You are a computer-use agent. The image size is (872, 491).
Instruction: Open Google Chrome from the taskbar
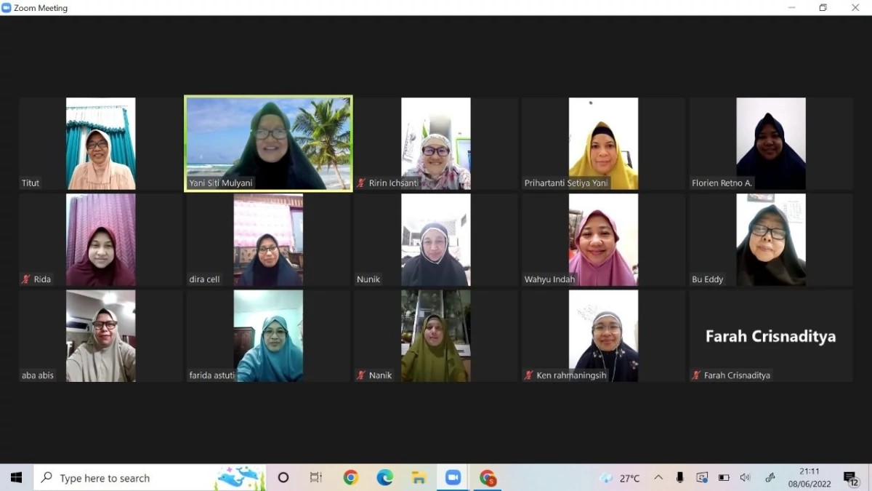coord(351,478)
